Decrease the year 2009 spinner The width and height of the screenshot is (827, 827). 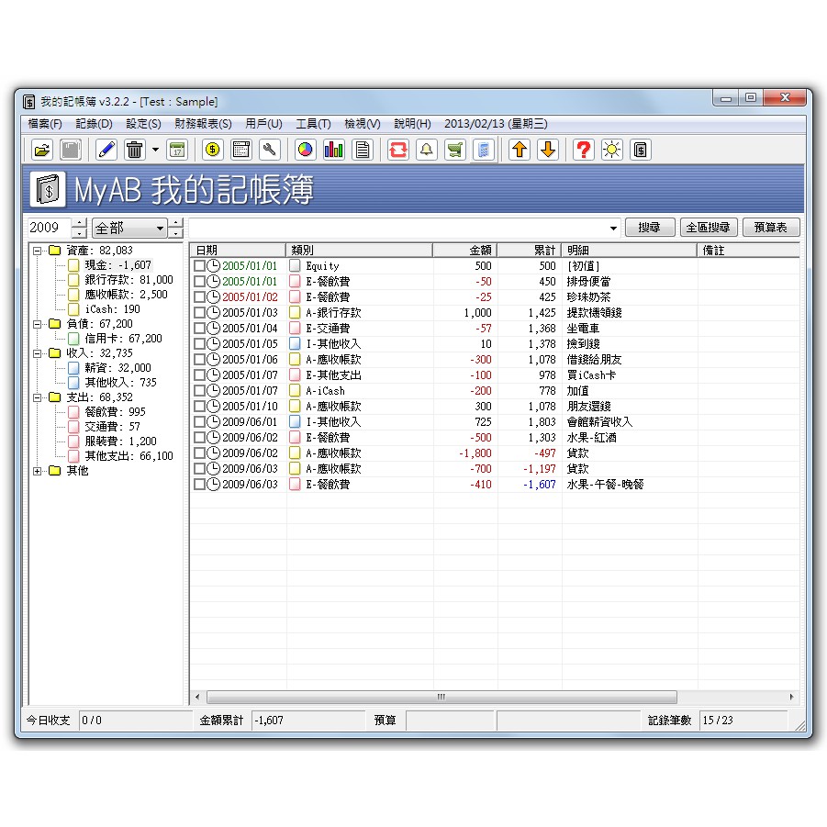[x=79, y=232]
